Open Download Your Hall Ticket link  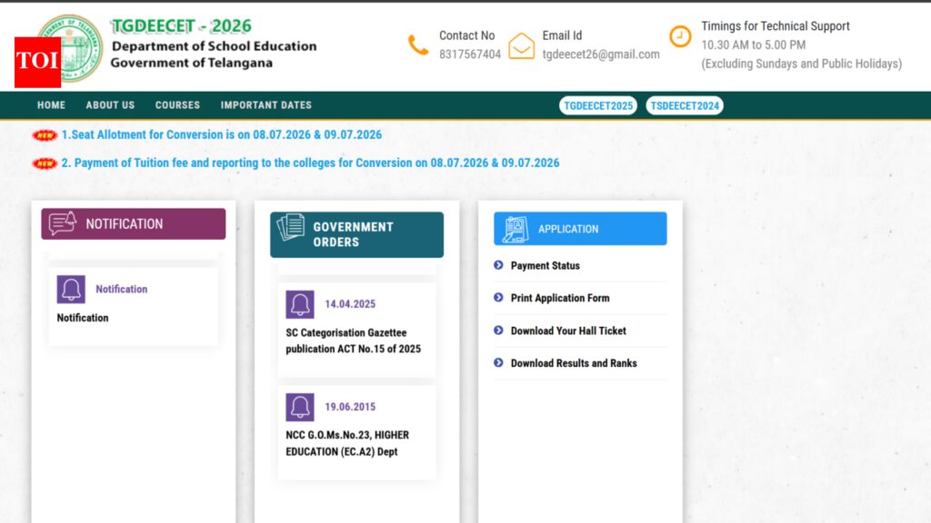coord(568,331)
